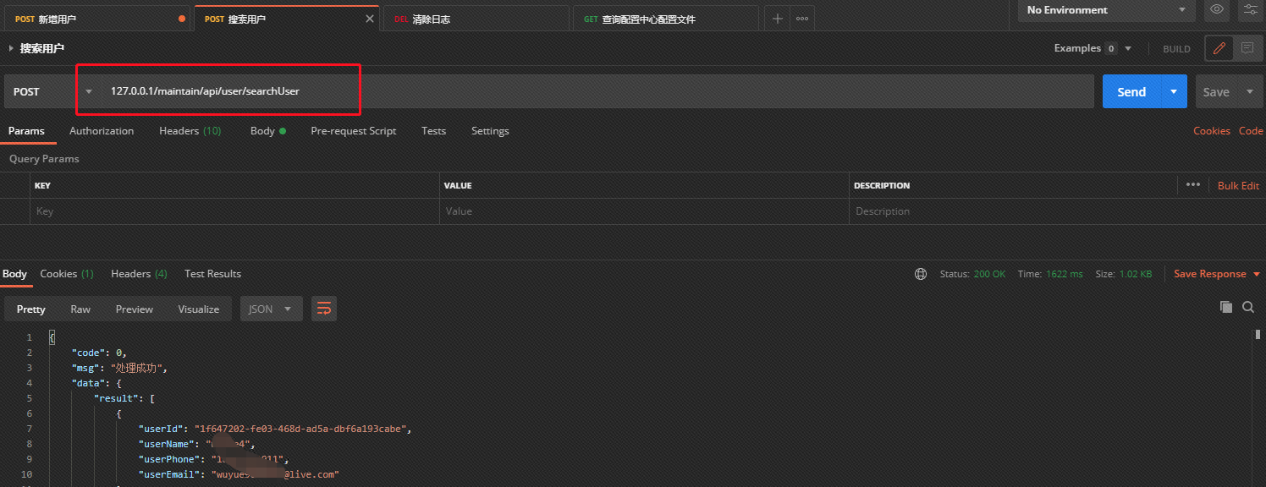Select the orange pencil edit icon
The height and width of the screenshot is (487, 1266).
[x=1219, y=48]
